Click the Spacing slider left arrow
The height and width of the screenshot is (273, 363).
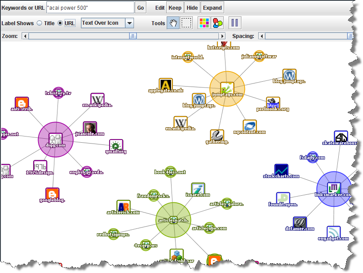click(x=262, y=36)
